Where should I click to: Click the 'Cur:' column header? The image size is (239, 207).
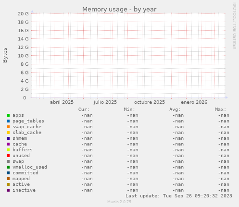coord(84,110)
